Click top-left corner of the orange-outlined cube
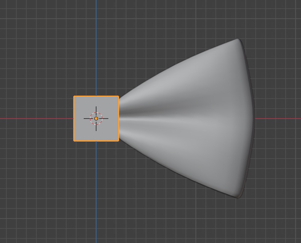Screen dimensions: 301x243 click(x=74, y=97)
